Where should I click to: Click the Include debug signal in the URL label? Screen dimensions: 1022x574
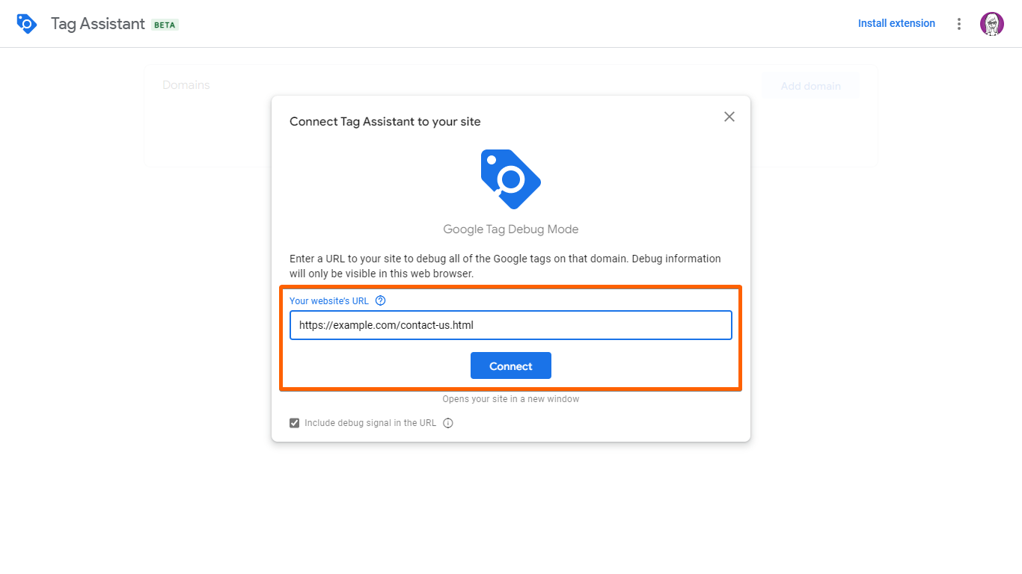pos(370,423)
